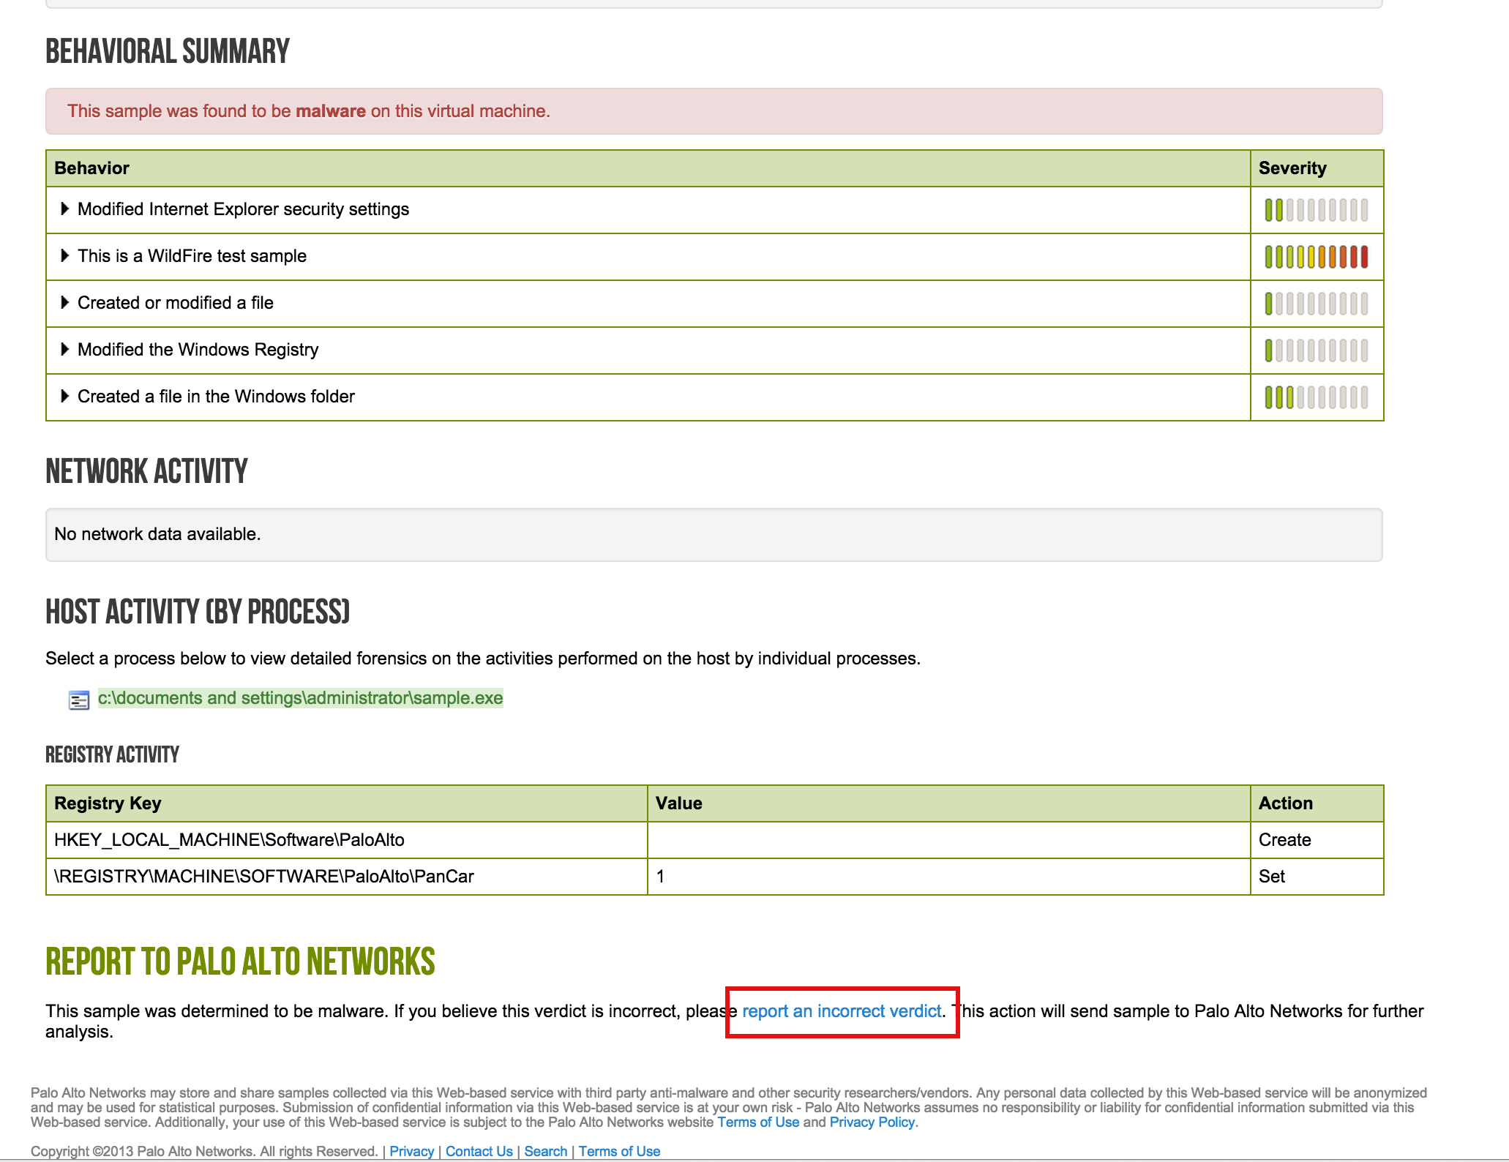The image size is (1509, 1162).
Task: Click severity meter for Internet Explorer settings
Action: 1316,210
